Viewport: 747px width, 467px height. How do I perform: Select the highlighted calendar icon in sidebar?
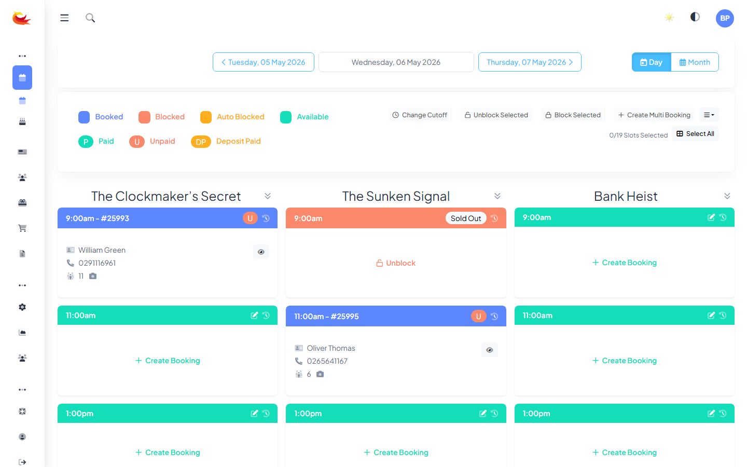tap(22, 78)
